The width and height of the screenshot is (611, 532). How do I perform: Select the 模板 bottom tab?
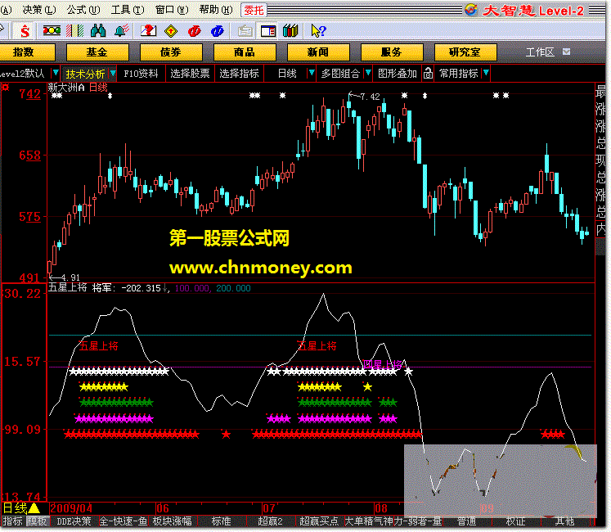tap(37, 521)
